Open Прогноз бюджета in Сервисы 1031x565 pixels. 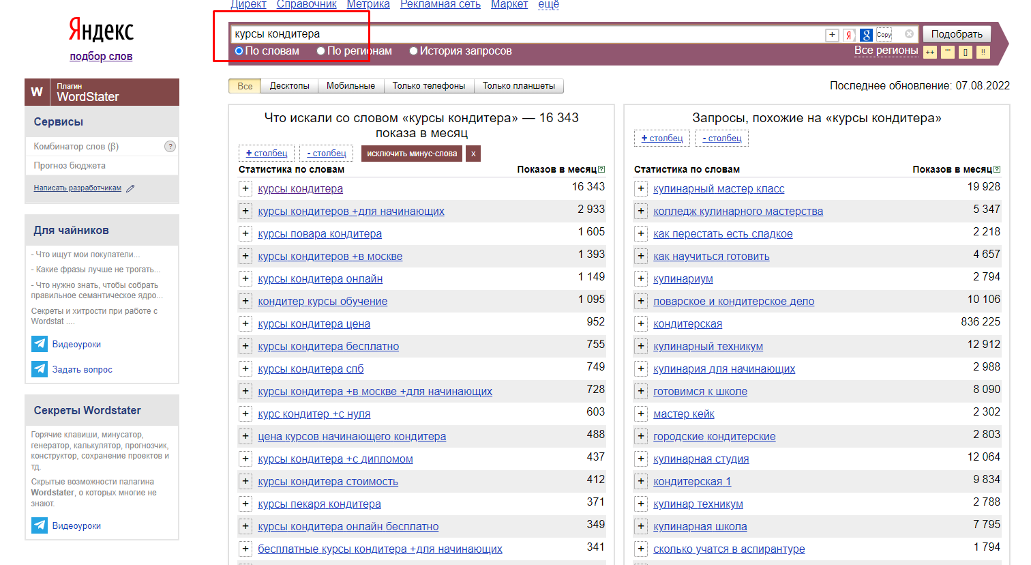(70, 166)
